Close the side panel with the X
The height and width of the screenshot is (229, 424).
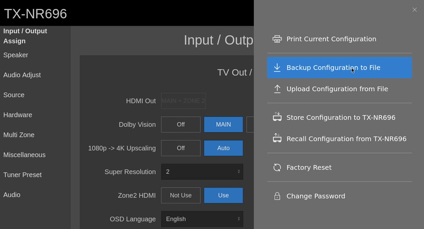[414, 10]
